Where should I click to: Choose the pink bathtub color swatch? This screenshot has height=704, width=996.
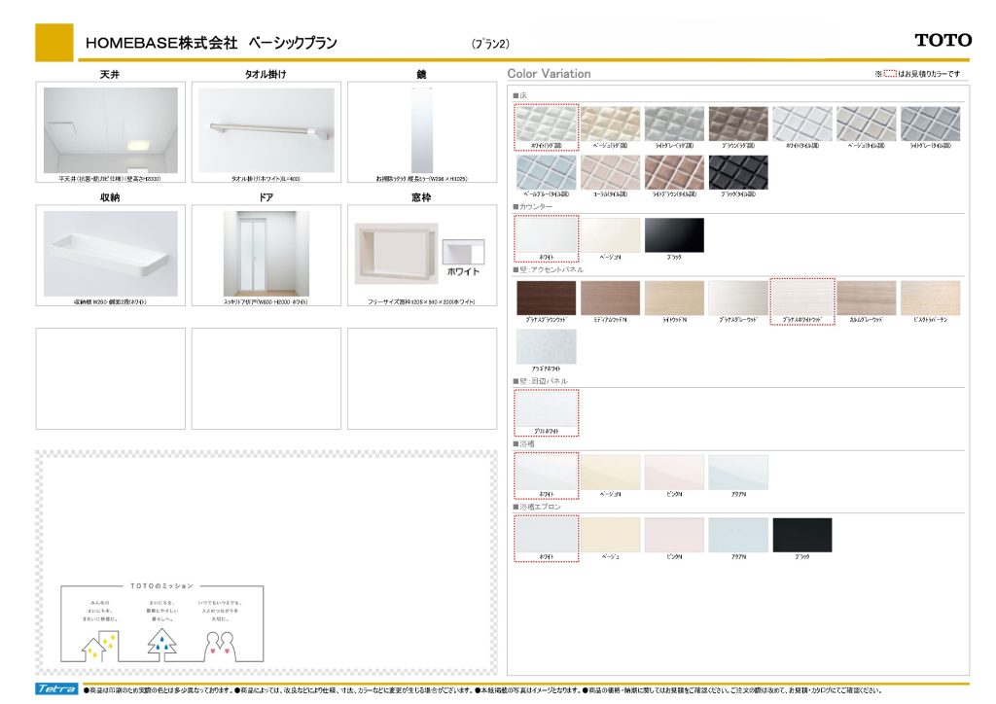tap(673, 472)
